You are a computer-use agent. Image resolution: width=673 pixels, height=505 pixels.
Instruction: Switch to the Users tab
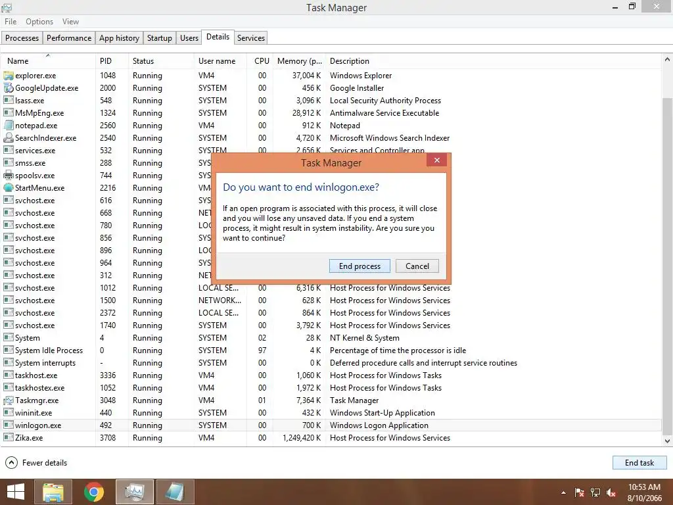[189, 37]
